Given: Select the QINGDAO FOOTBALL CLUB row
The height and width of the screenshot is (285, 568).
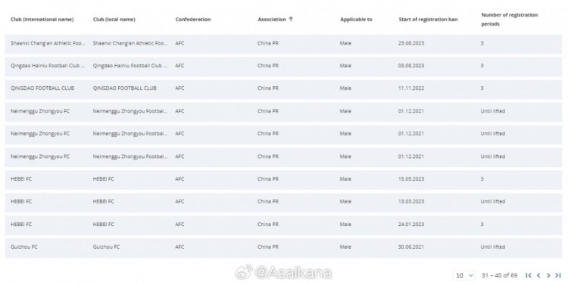Looking at the screenshot, I should [283, 88].
